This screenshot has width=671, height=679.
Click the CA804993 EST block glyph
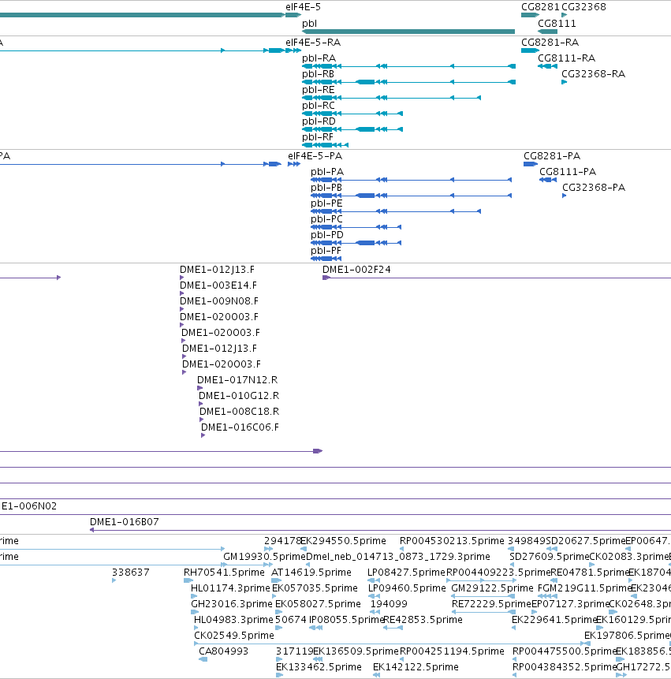[203, 659]
